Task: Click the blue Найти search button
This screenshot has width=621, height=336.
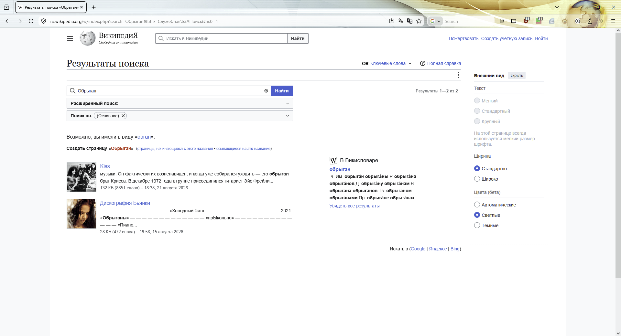Action: 282,91
